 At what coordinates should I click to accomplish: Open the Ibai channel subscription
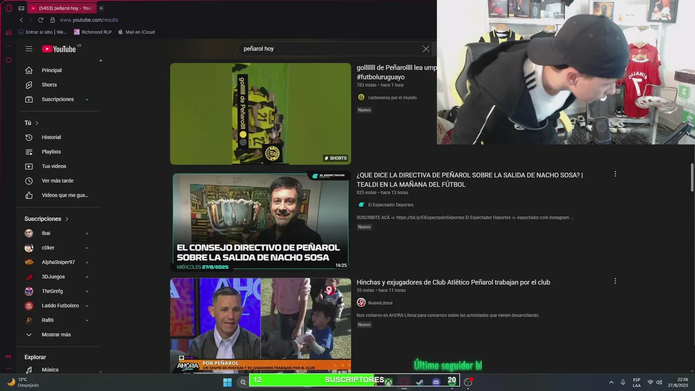pyautogui.click(x=59, y=233)
